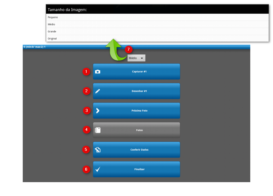Choose Grande in the image size list
273x196 pixels.
click(157, 32)
